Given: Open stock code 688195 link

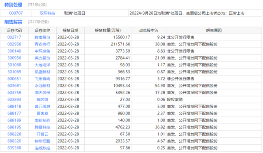Looking at the screenshot, I should (x=14, y=127).
